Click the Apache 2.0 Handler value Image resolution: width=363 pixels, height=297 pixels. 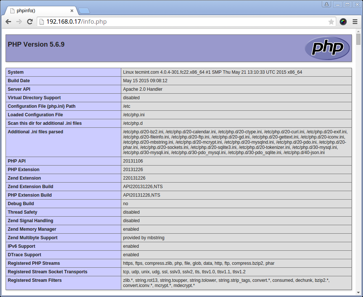(x=143, y=89)
